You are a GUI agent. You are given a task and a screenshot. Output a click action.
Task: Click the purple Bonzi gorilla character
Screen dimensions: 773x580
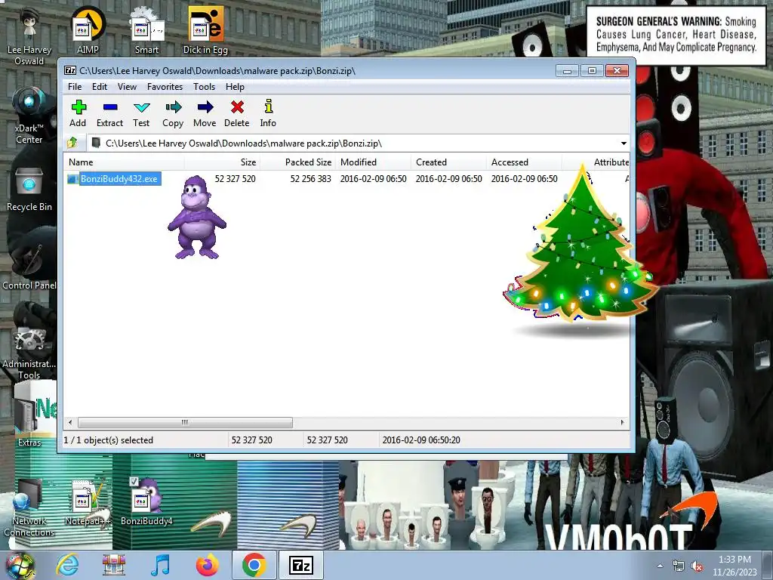coord(197,217)
